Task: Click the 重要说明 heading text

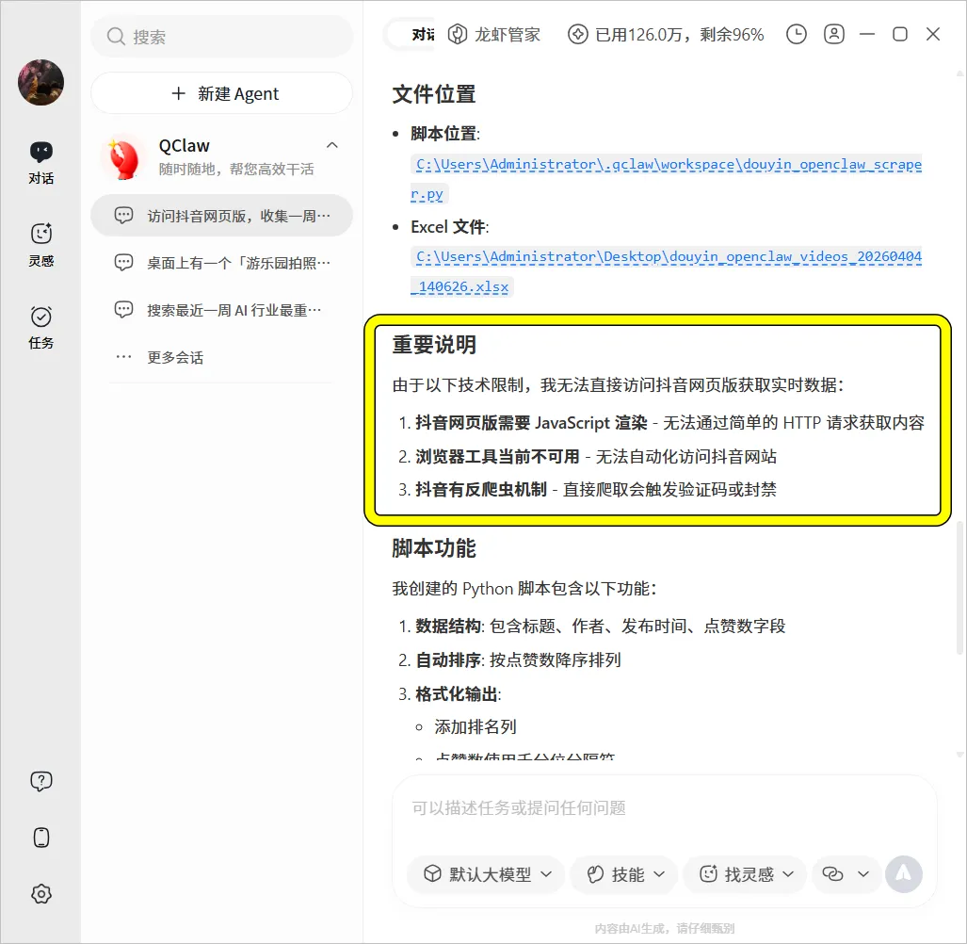Action: coord(434,344)
